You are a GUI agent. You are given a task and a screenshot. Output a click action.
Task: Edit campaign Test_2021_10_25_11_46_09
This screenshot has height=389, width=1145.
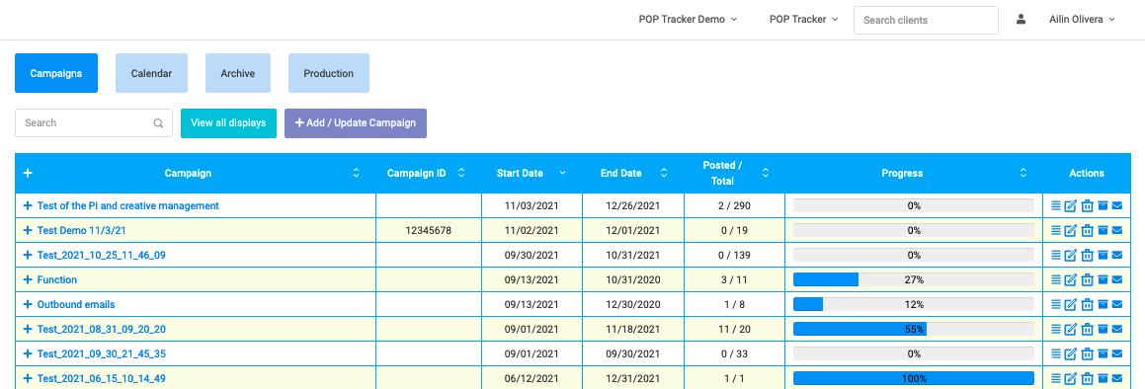[x=1071, y=256]
